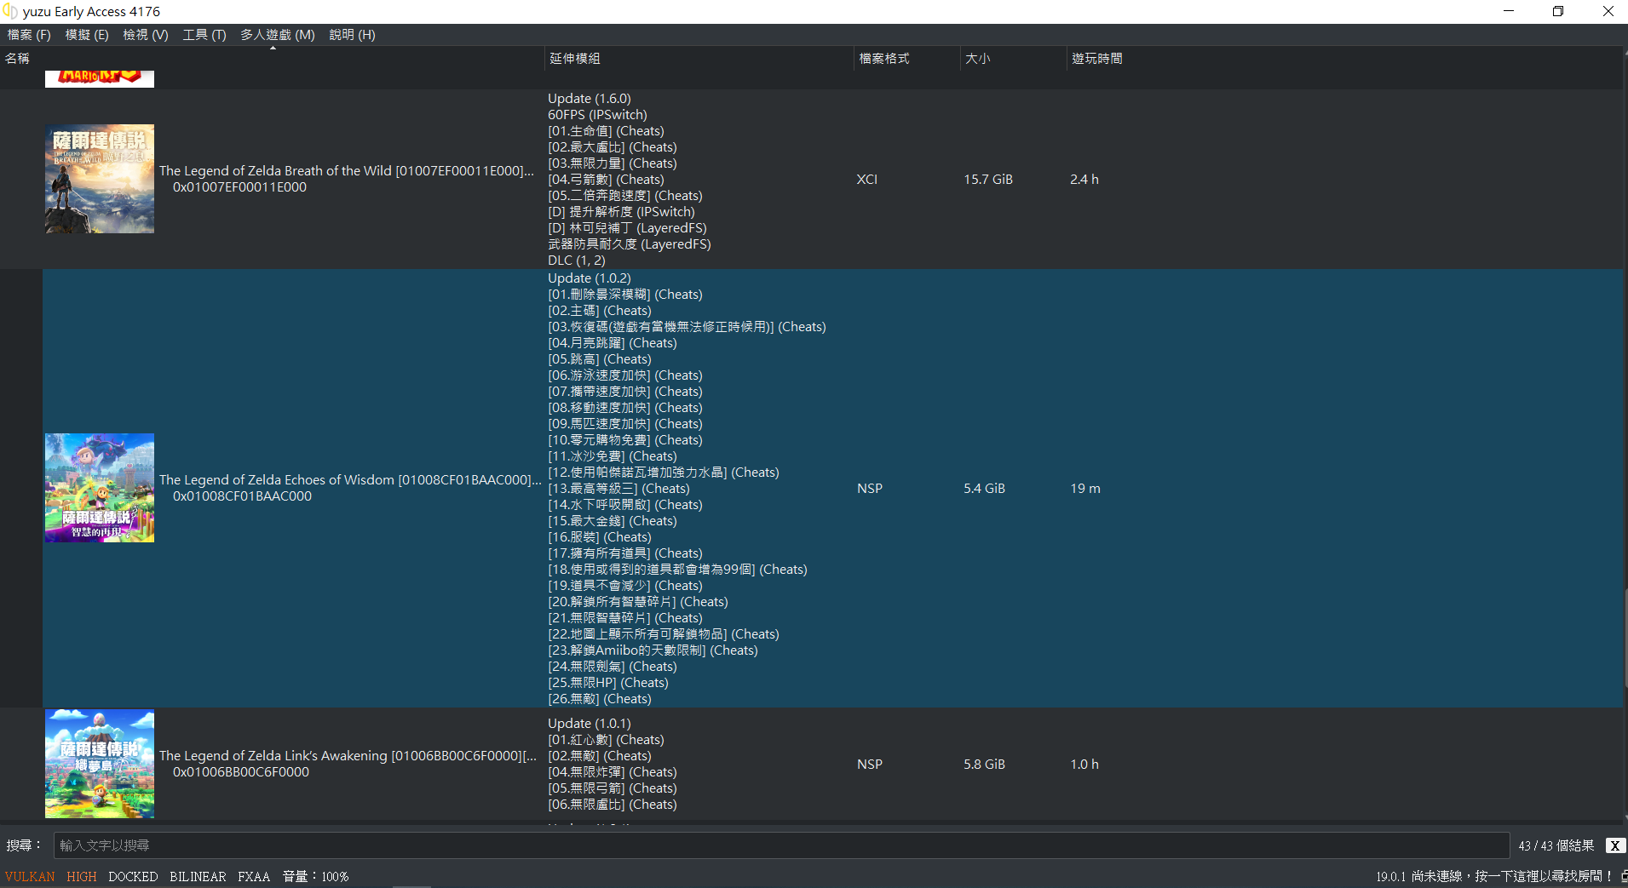The height and width of the screenshot is (888, 1628).
Task: Sort by 遊玩時間 column header
Action: tap(1097, 59)
